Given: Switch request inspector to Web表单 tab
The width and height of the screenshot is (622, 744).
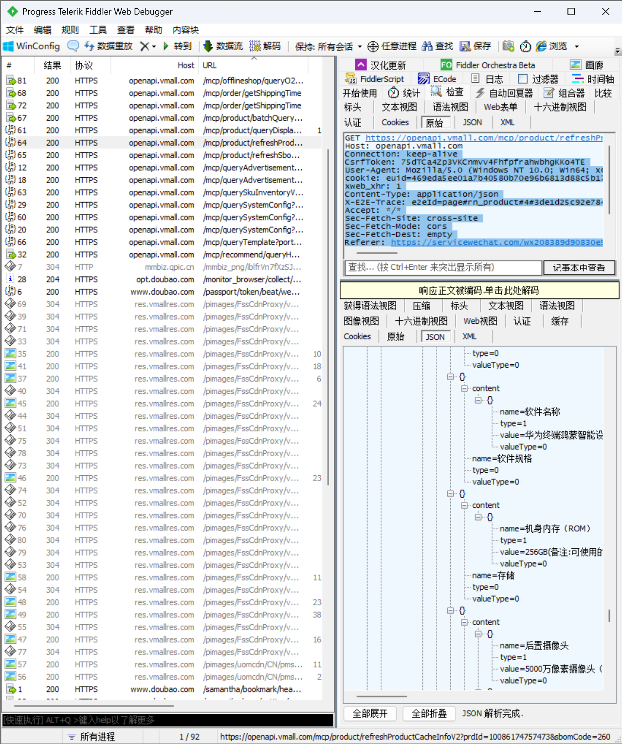Looking at the screenshot, I should (500, 107).
